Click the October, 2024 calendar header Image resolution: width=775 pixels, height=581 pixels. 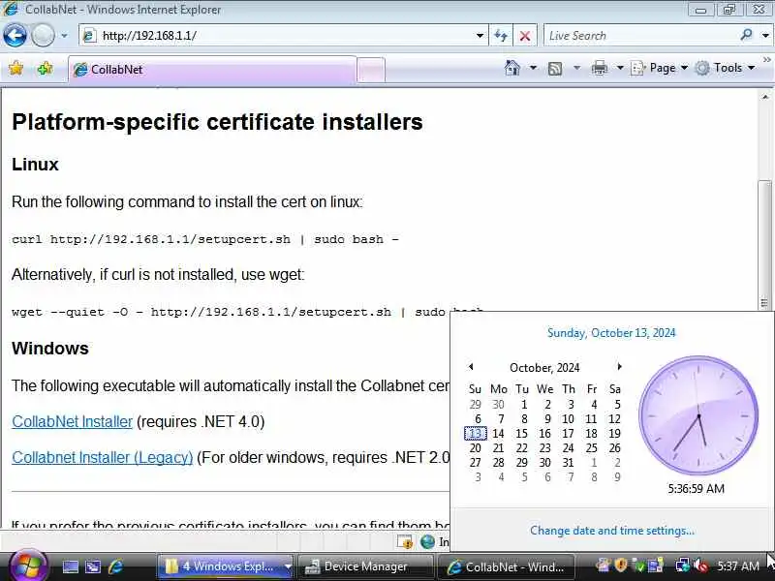544,368
